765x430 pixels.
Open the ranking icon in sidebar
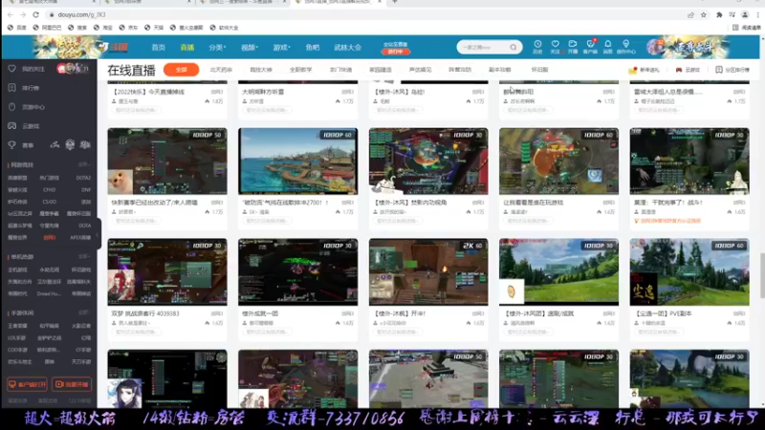pos(12,88)
